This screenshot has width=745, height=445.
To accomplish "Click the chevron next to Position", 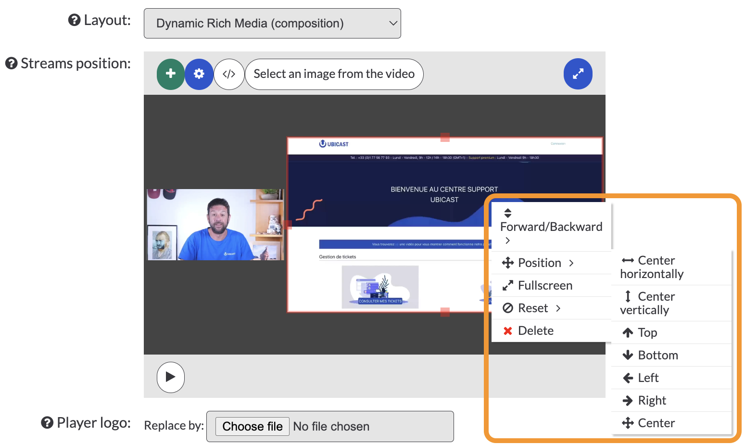I will pos(571,263).
